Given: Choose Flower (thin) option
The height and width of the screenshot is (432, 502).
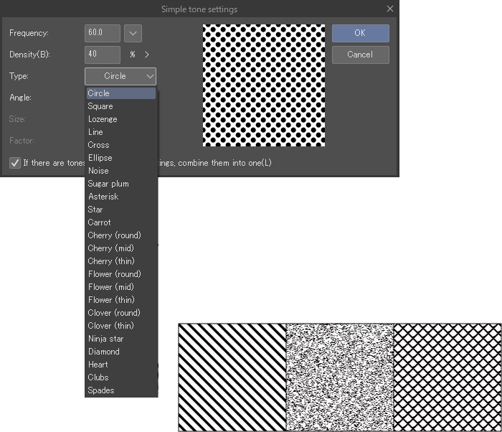Looking at the screenshot, I should click(121, 300).
